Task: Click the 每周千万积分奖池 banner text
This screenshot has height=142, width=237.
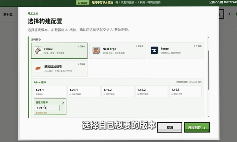Action: [x=102, y=2]
